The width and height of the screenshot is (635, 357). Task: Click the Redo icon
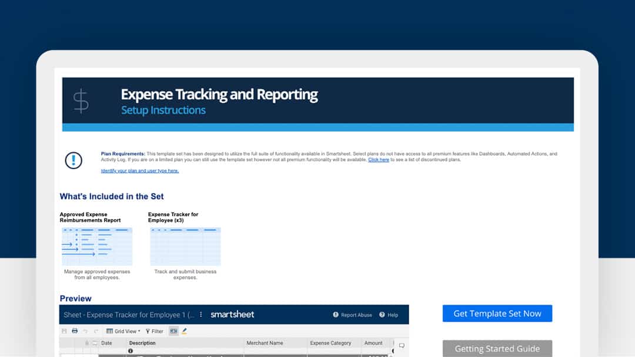(x=95, y=331)
